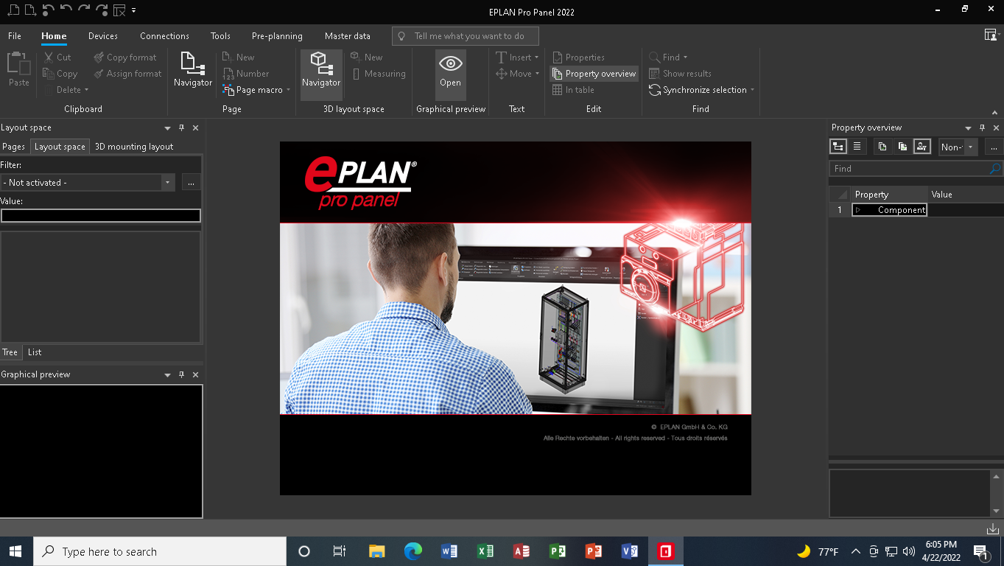Switch Property overview to list view
The height and width of the screenshot is (566, 1004).
point(857,147)
